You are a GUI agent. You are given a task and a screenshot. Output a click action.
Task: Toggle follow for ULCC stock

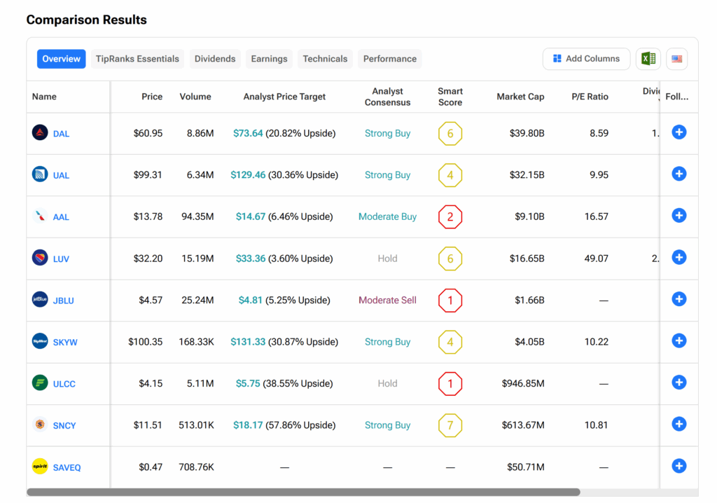[678, 383]
